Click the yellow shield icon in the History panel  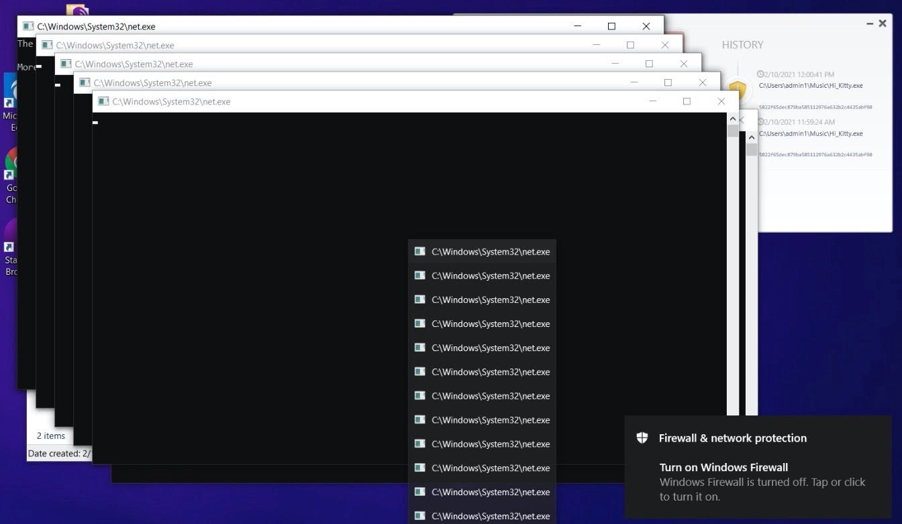pyautogui.click(x=738, y=88)
